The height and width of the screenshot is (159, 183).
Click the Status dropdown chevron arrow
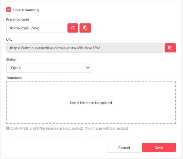coord(88,68)
